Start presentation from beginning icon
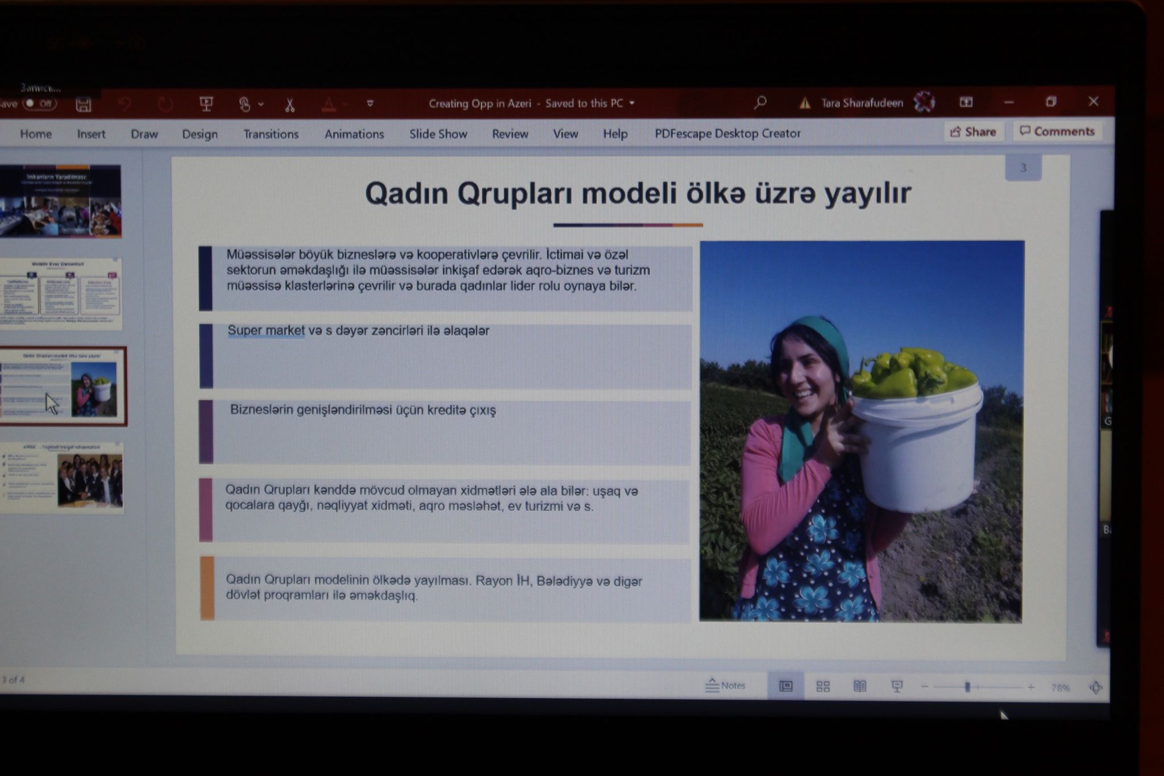 206,104
